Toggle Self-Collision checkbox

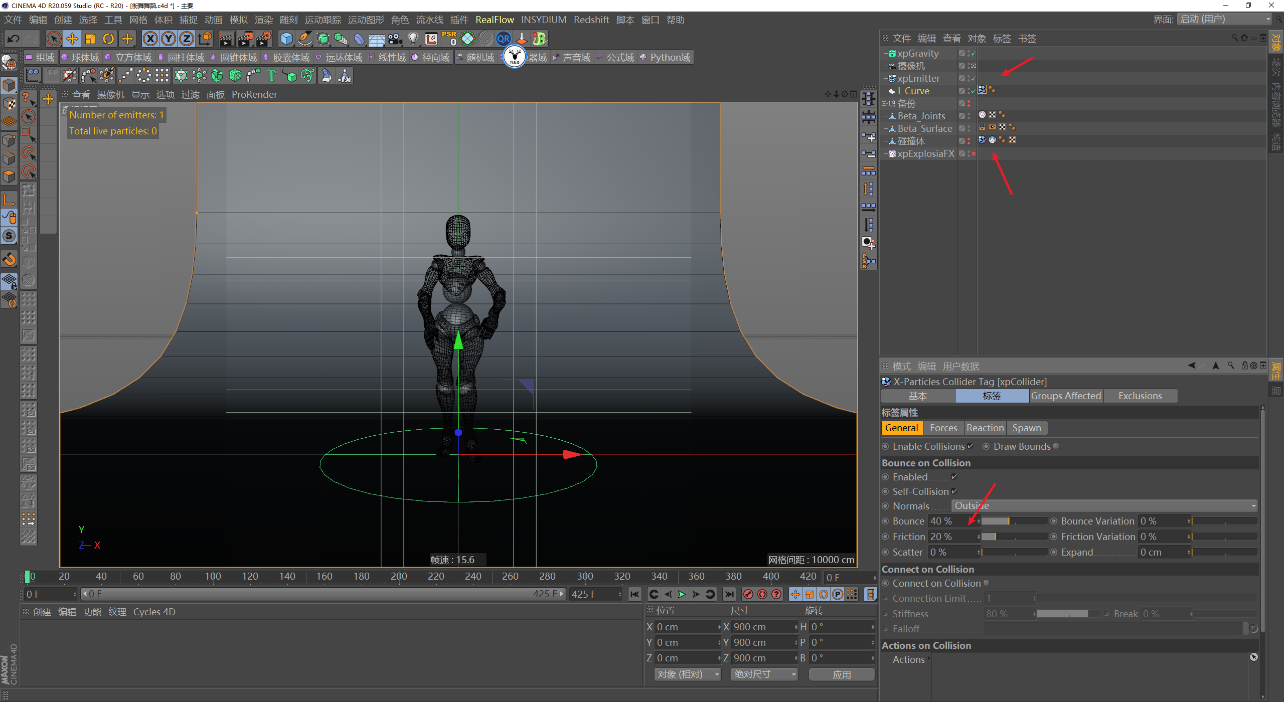(954, 491)
